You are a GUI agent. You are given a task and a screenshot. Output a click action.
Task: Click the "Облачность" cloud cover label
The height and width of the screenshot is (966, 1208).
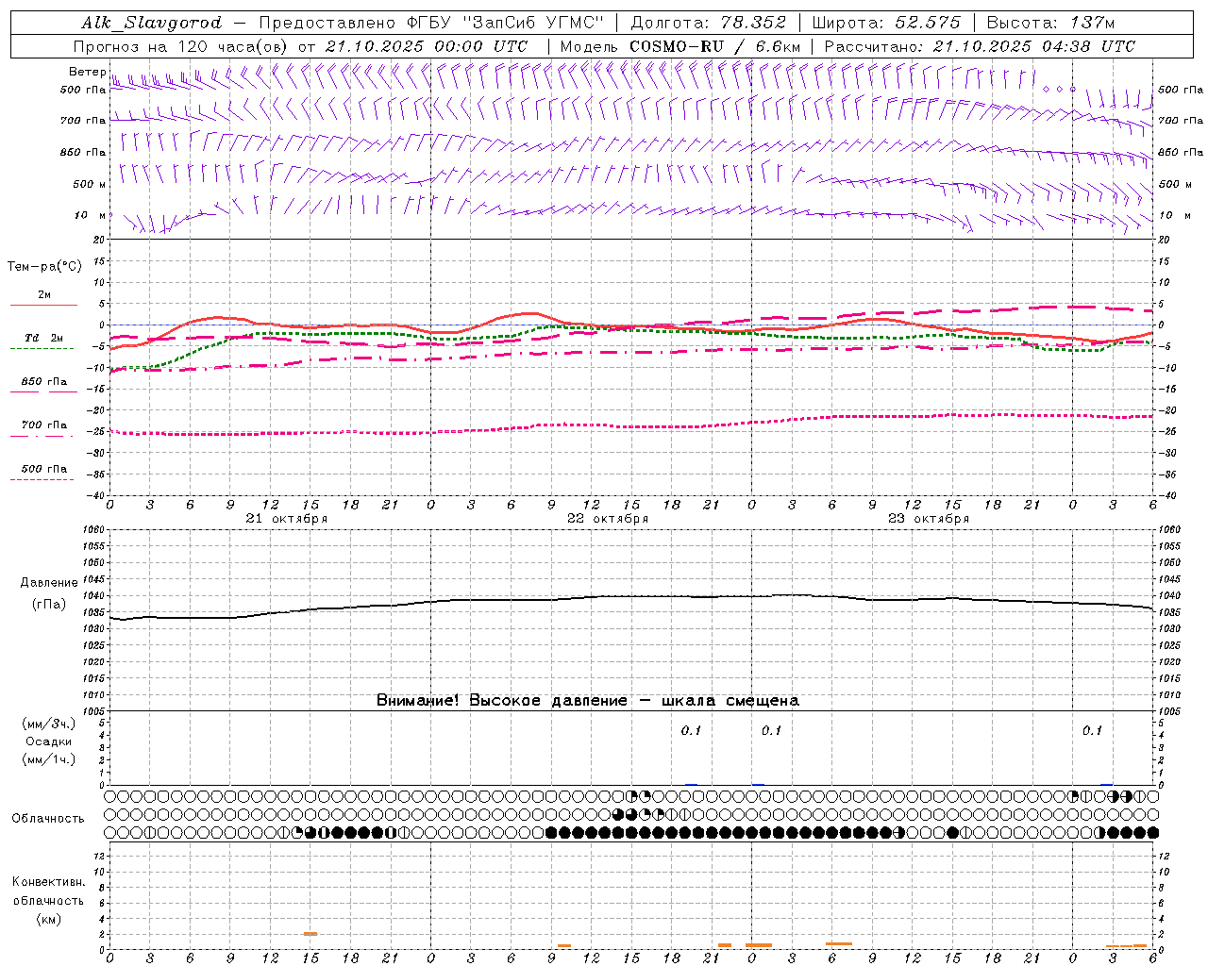tap(48, 819)
